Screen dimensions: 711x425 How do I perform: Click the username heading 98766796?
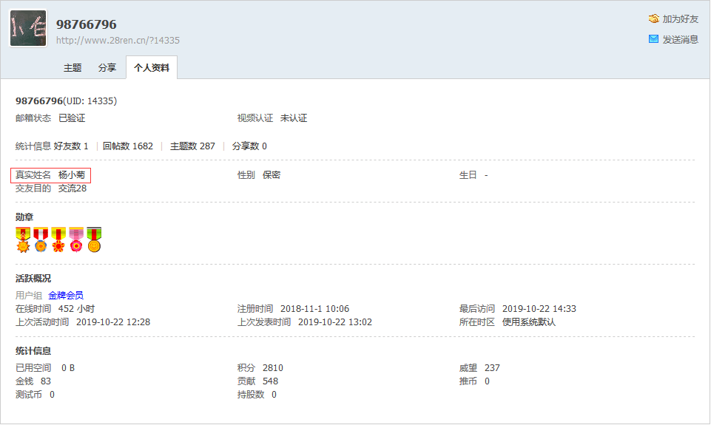tap(86, 24)
